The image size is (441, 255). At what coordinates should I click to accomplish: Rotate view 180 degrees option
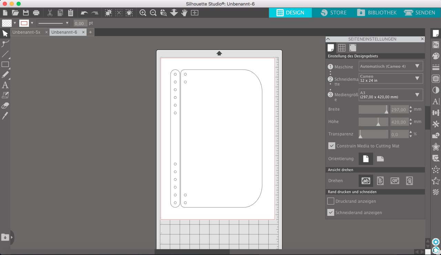pyautogui.click(x=395, y=181)
